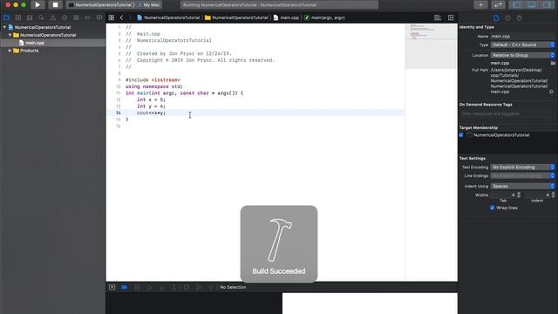Collapse the NumericalOperatorsTutorial group folder
558x314 pixels.
coord(10,35)
